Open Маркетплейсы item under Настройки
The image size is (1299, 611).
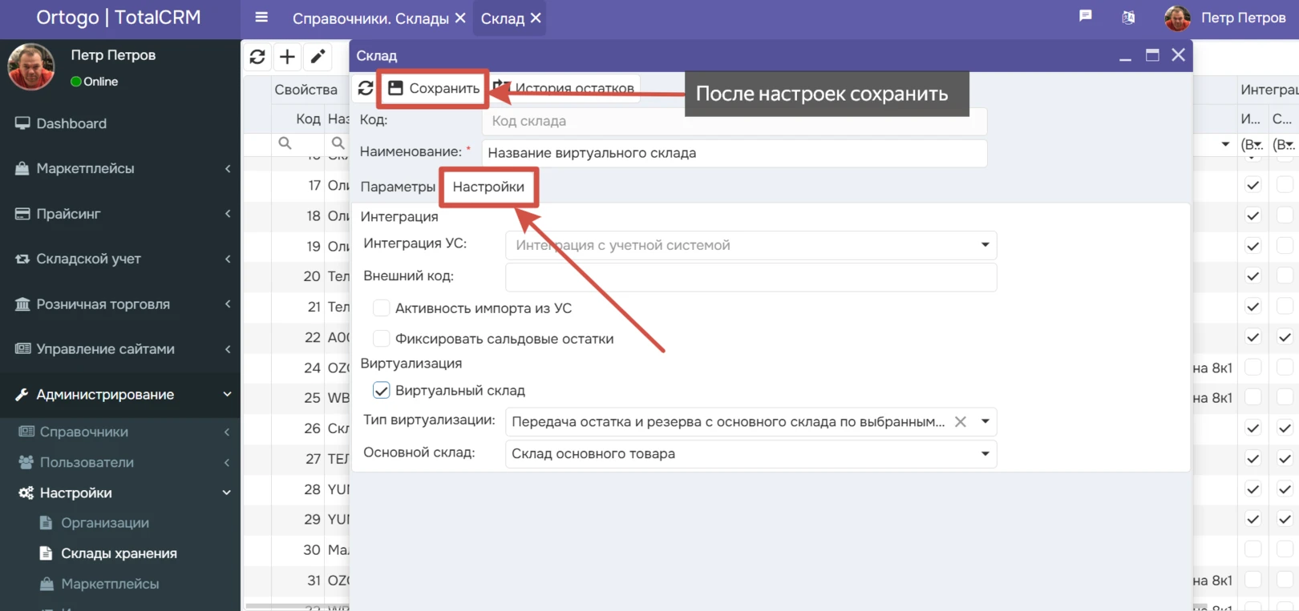[110, 584]
